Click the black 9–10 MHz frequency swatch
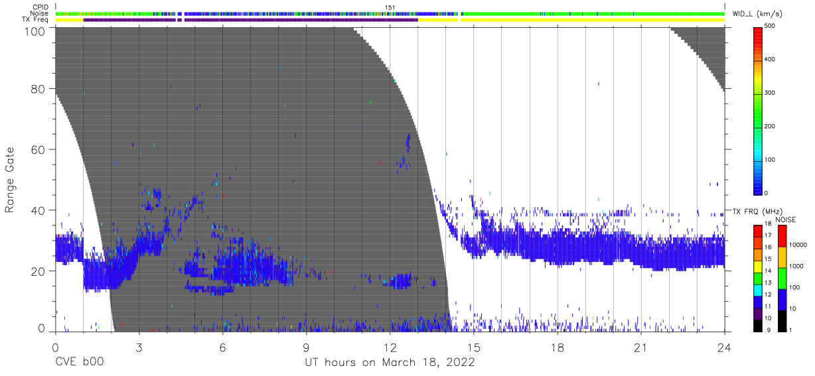 click(x=757, y=324)
